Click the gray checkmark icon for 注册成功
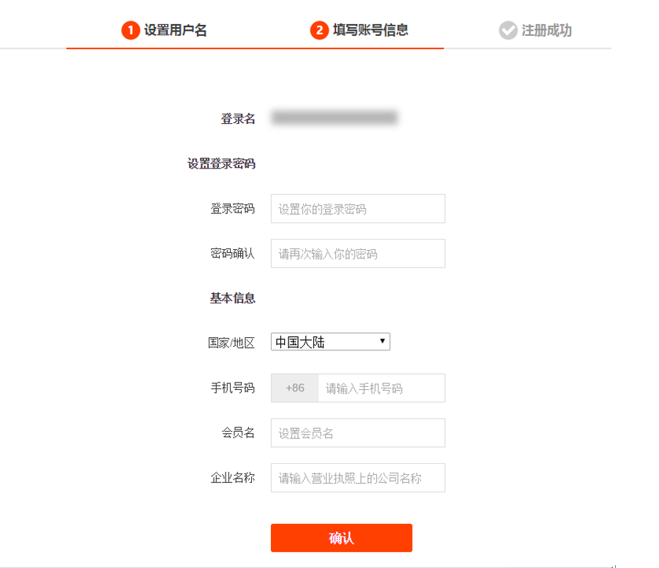Screen dimensions: 659x568 click(508, 30)
